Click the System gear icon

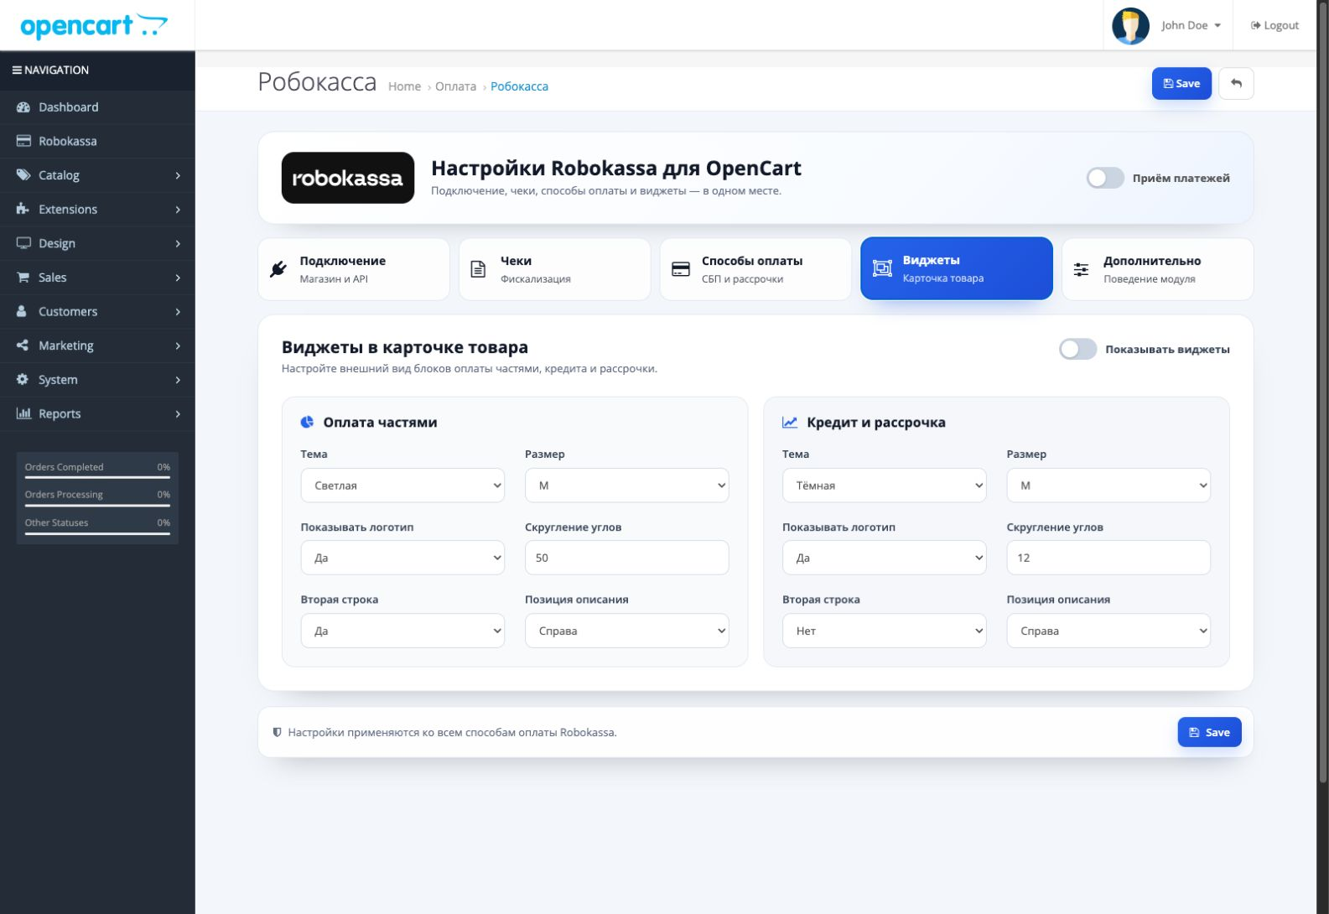23,379
